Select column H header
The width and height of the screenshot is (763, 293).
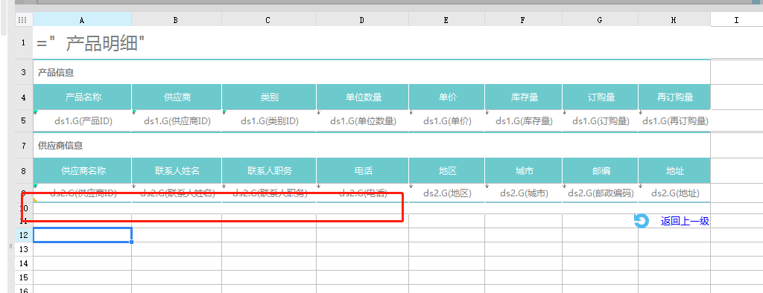pyautogui.click(x=674, y=20)
